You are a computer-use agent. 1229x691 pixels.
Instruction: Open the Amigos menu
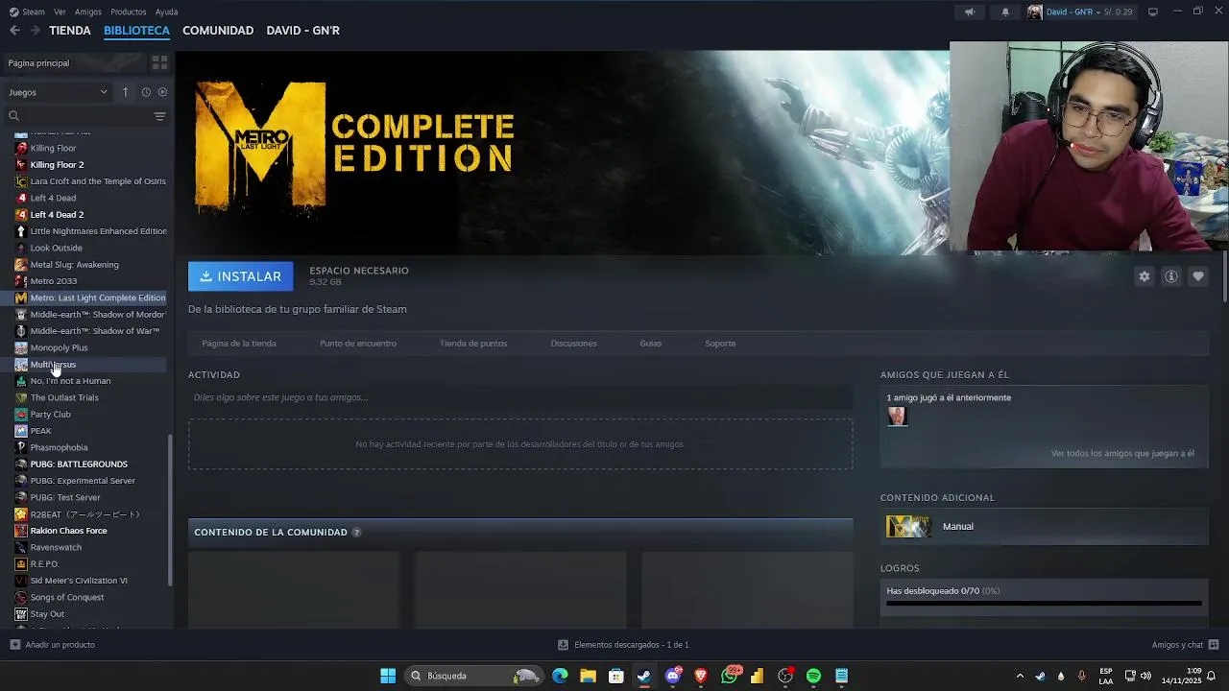point(88,12)
